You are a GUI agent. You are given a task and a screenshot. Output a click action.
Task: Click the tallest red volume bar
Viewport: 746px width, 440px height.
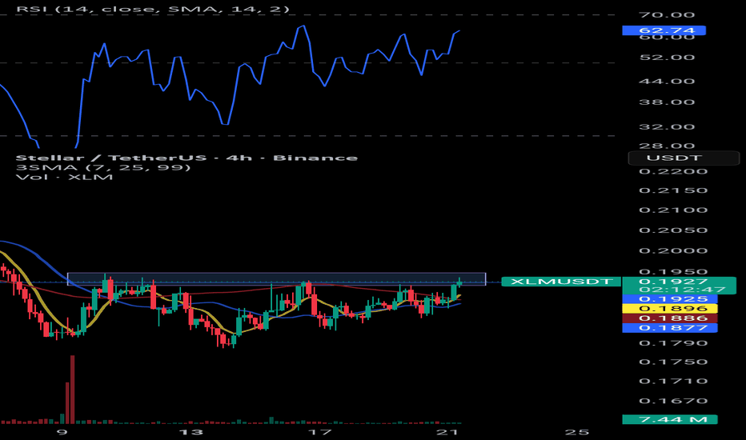coord(72,389)
